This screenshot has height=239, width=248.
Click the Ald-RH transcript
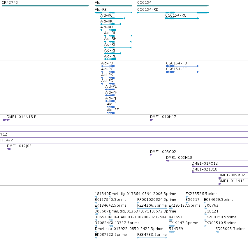[117, 42]
